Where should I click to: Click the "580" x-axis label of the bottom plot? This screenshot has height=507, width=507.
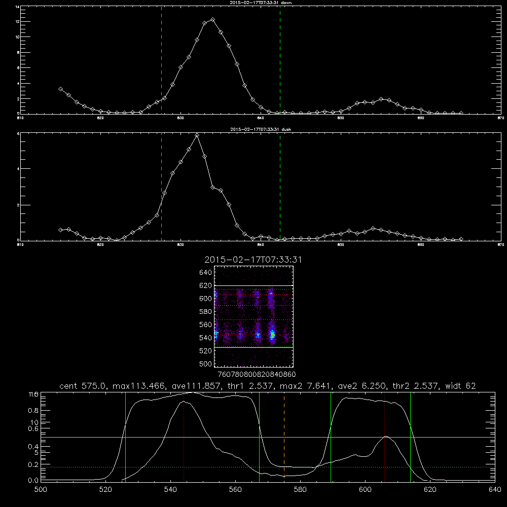[x=300, y=490]
